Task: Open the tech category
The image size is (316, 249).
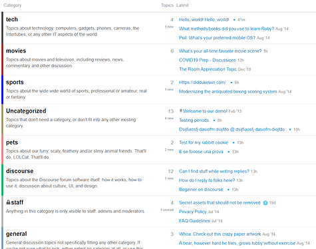Action: coord(12,19)
